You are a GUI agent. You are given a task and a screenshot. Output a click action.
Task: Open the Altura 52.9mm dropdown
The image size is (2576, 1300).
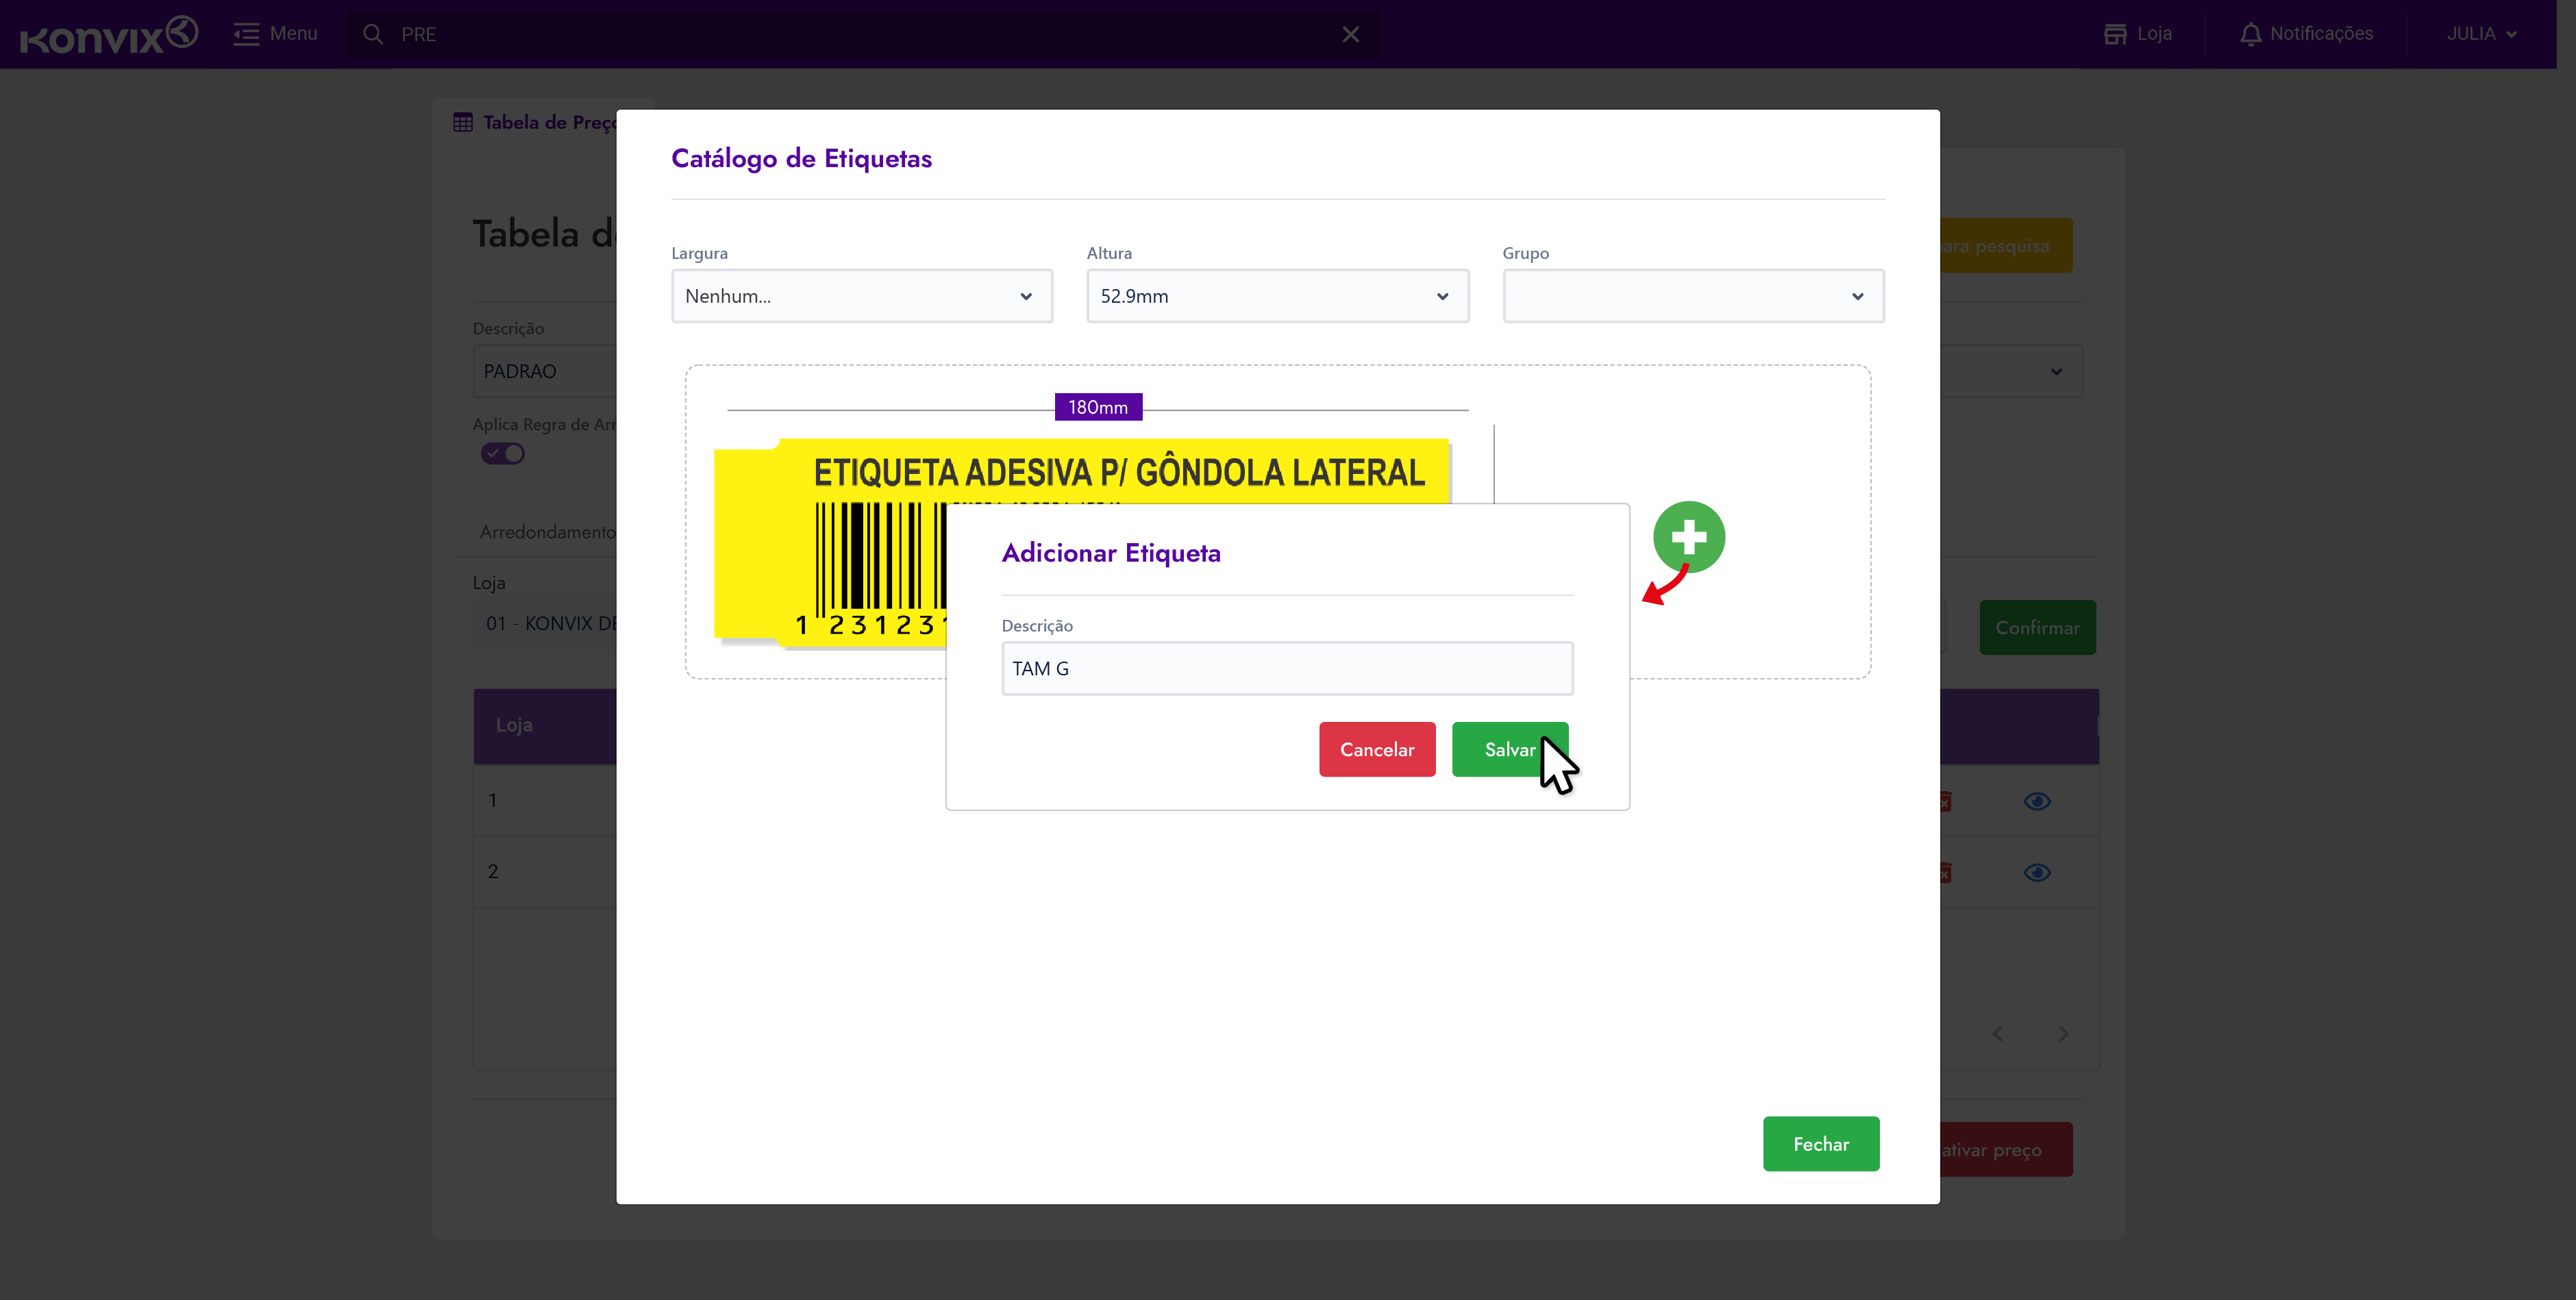point(1277,296)
